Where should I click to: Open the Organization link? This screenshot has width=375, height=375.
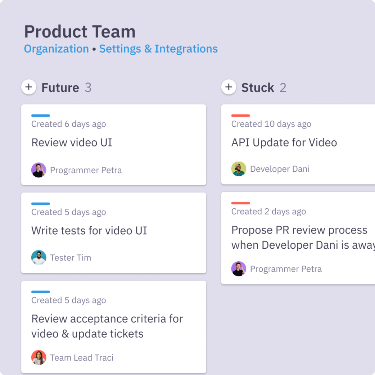click(x=57, y=49)
